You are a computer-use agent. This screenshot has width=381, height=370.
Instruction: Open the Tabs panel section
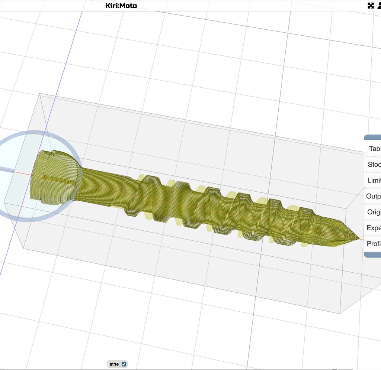point(373,148)
